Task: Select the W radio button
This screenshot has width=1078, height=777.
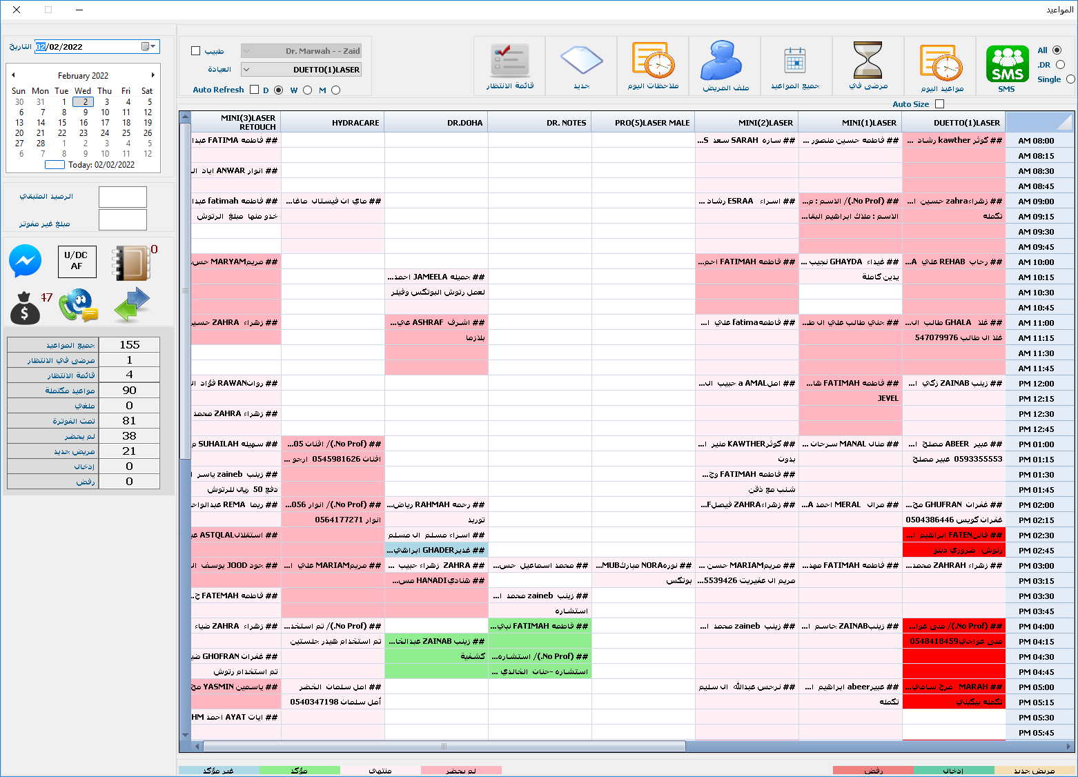Action: (307, 90)
